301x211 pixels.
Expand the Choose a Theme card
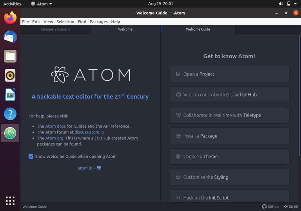(229, 157)
